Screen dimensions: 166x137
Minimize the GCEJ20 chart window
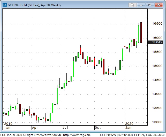[x=141, y=5]
